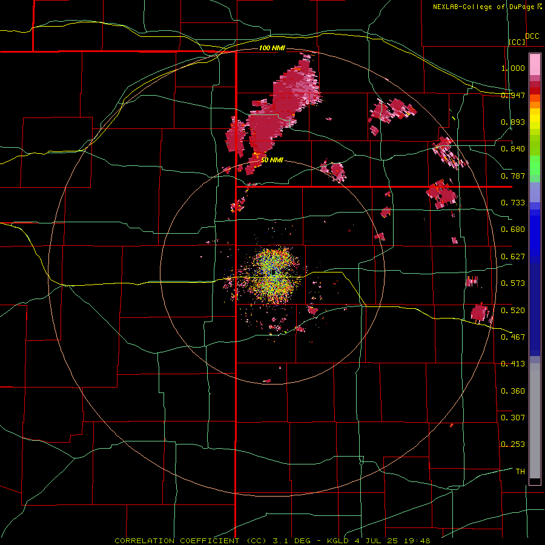Click the 100 NMI range ring label
This screenshot has height=545, width=545.
coord(272,48)
